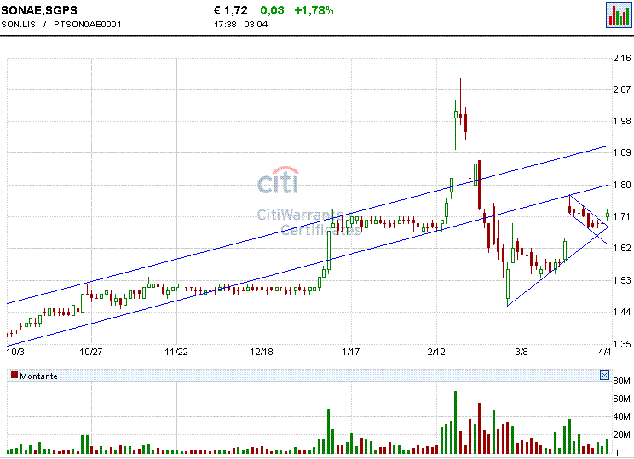Click the 2,16 price axis label

622,58
